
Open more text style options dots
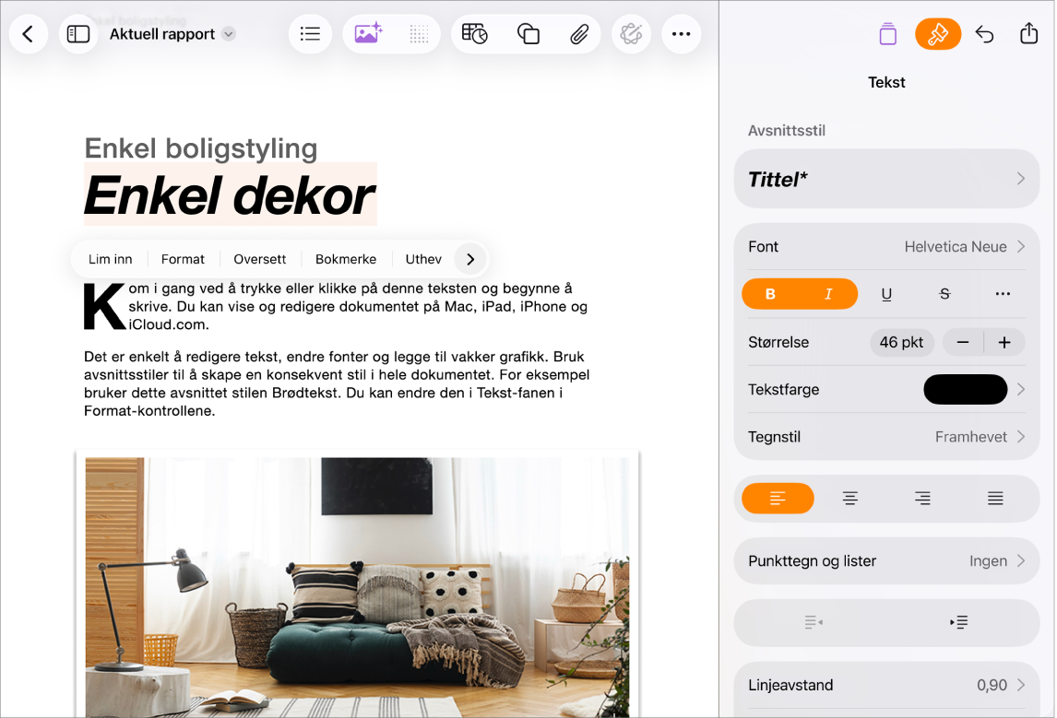pos(1003,294)
